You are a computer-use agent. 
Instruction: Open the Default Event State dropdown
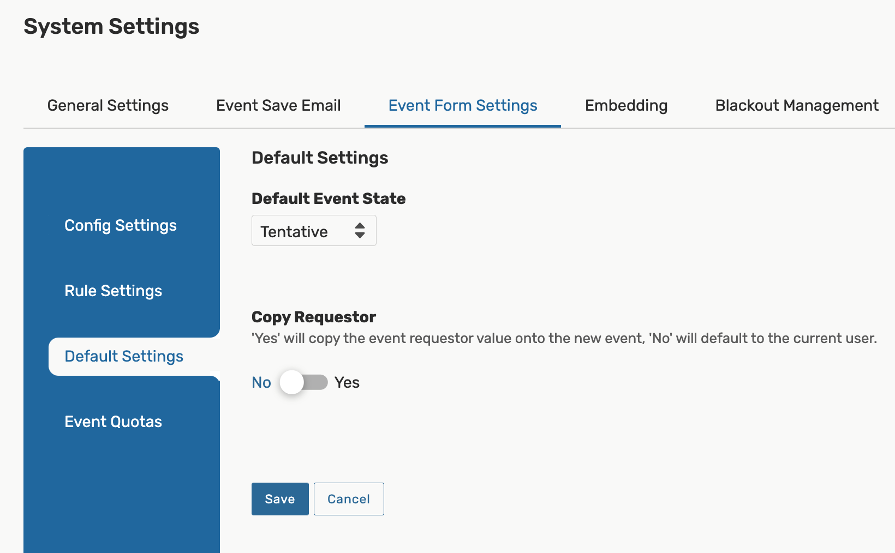pos(313,231)
